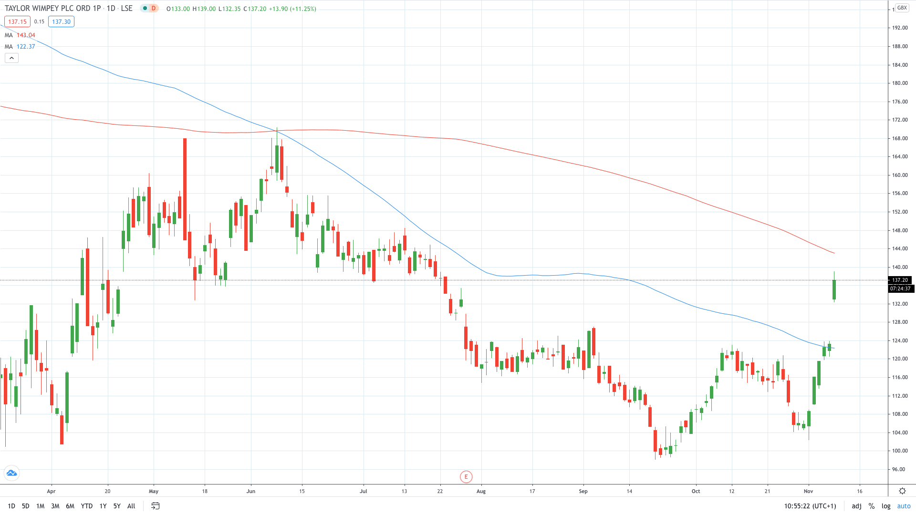Select the 5D time range

tap(26, 506)
